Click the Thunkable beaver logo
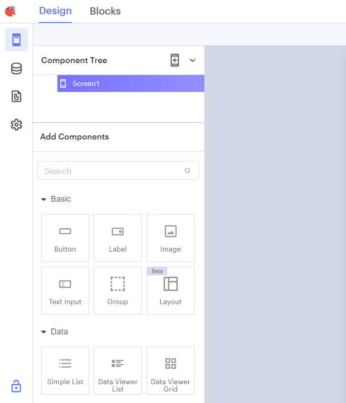The width and height of the screenshot is (346, 403). [x=11, y=11]
